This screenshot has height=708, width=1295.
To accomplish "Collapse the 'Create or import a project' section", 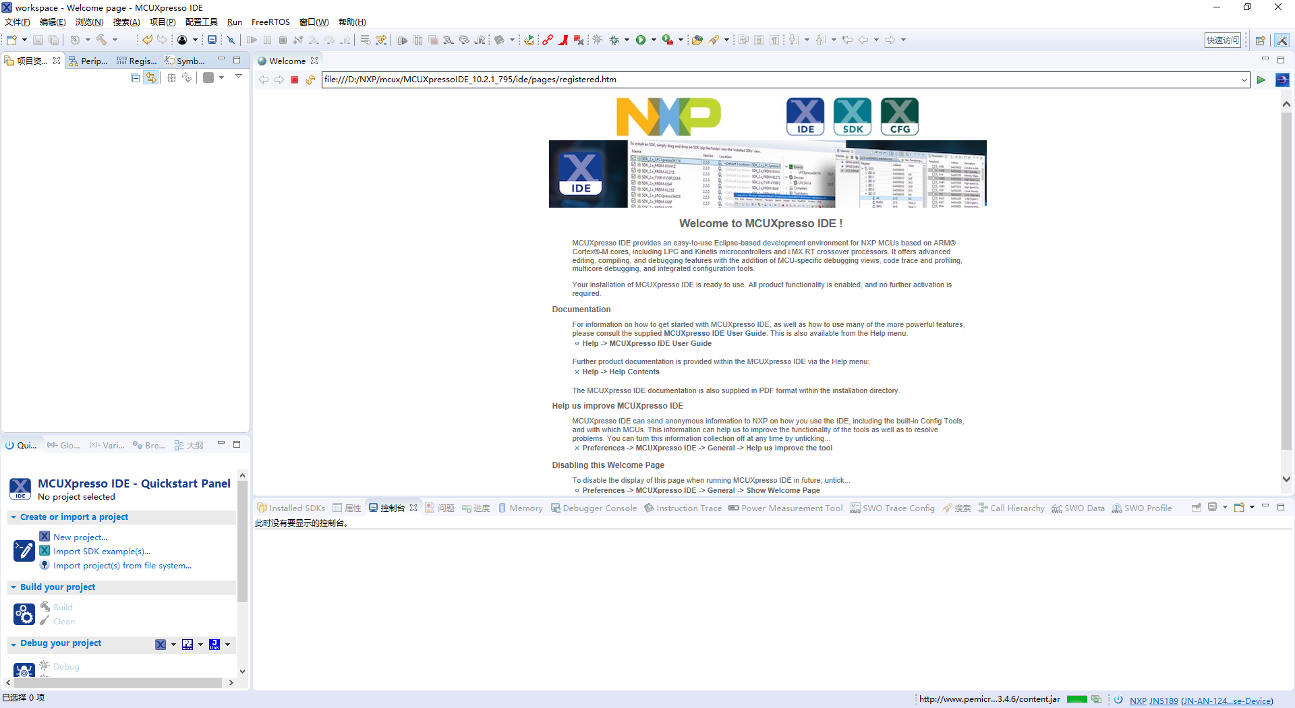I will click(13, 517).
